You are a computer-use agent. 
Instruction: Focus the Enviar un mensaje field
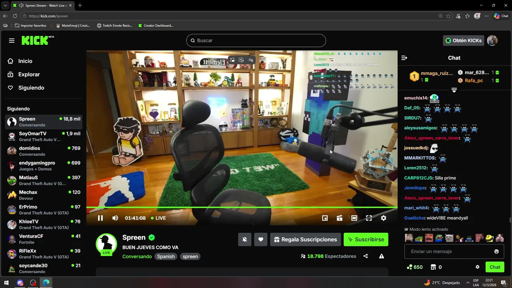pos(449,252)
